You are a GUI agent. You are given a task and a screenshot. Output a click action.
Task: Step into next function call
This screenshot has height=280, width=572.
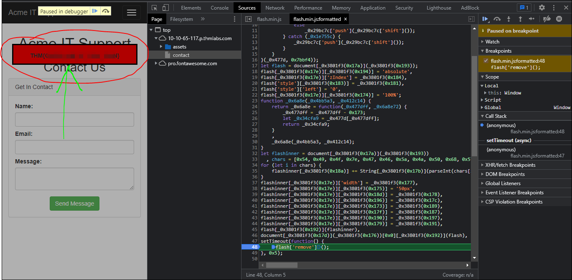[508, 19]
